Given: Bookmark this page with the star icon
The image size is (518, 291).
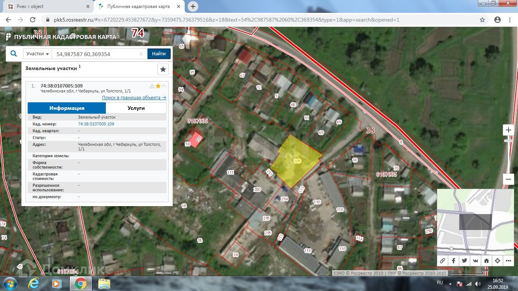Looking at the screenshot, I should tap(482, 20).
